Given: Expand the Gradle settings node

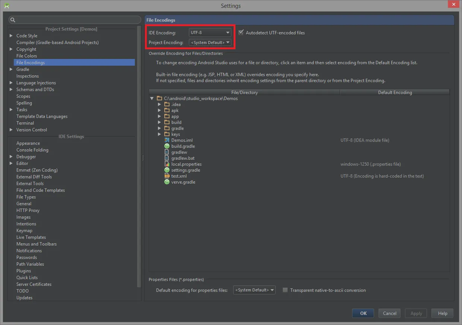Looking at the screenshot, I should (11, 69).
